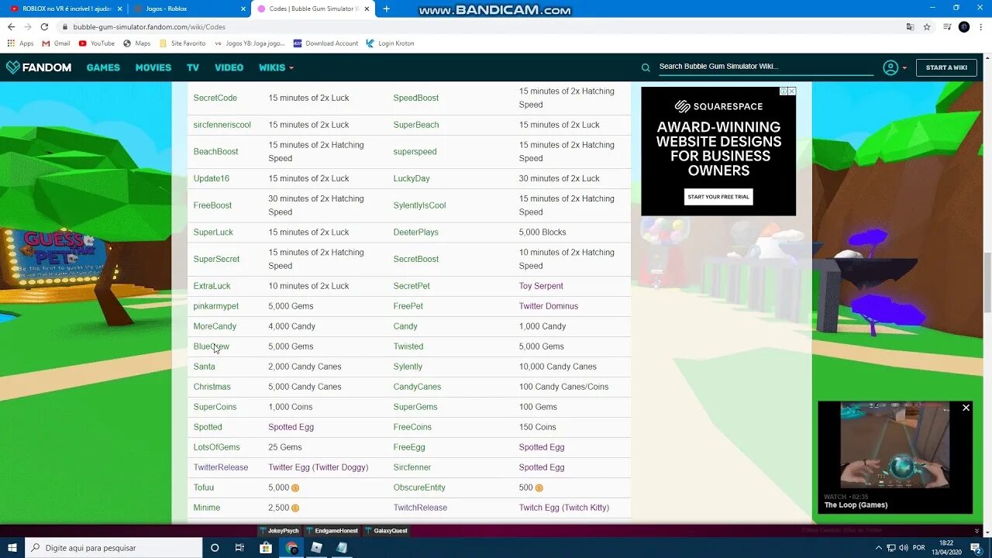Click the pinkarmypet code text
The image size is (992, 558).
(216, 306)
